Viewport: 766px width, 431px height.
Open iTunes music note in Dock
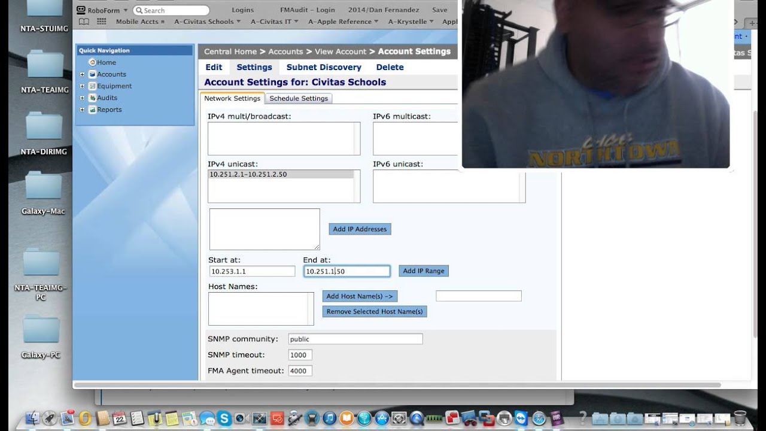click(x=330, y=418)
